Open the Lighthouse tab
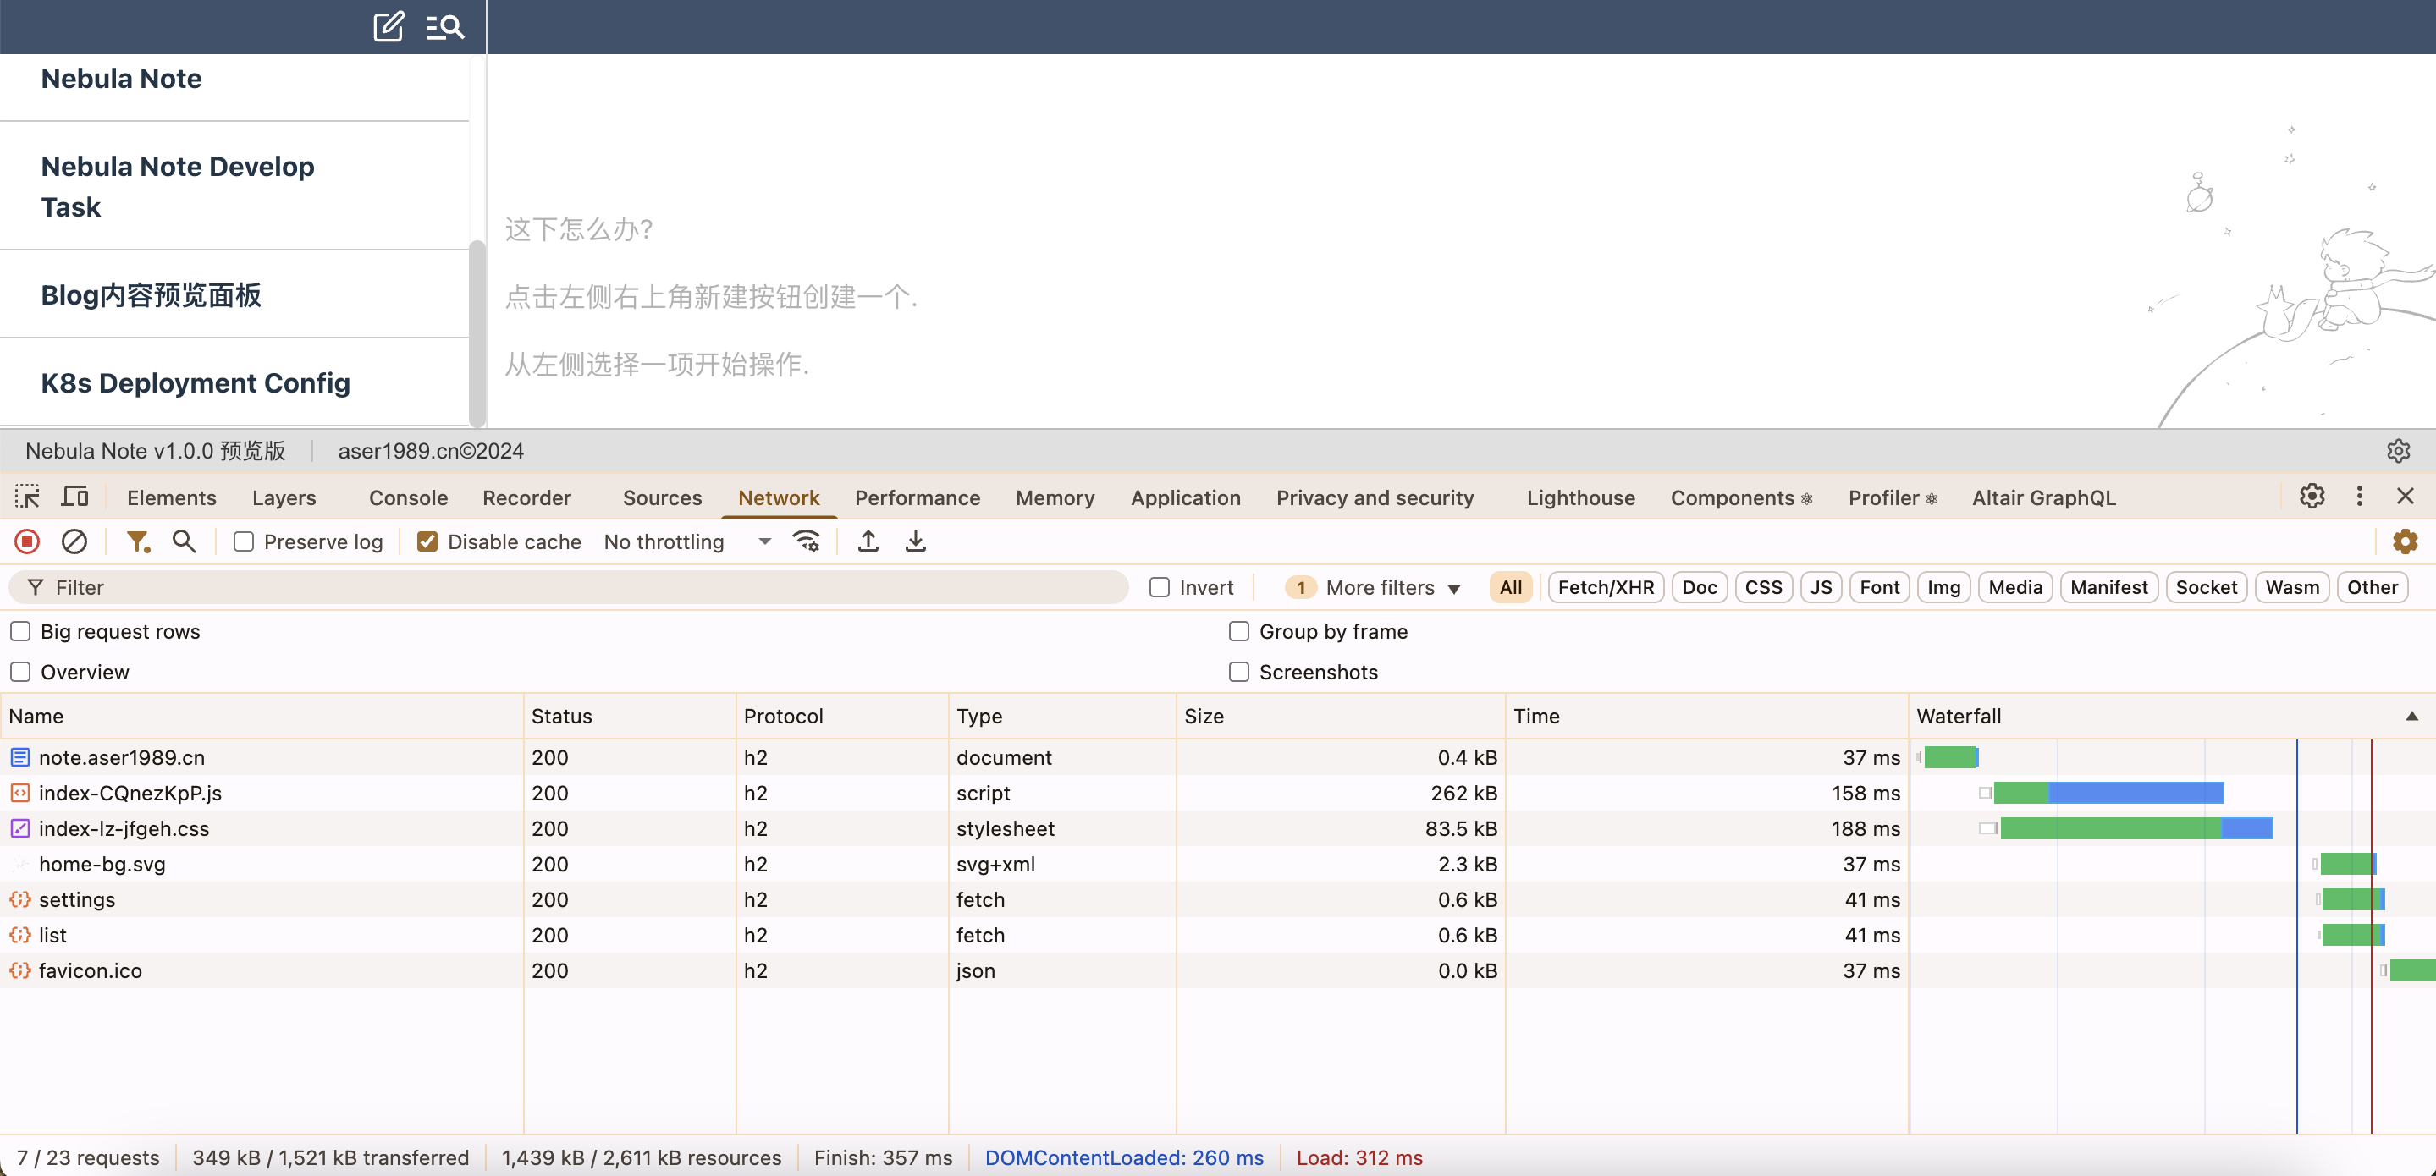Viewport: 2436px width, 1176px height. point(1580,497)
